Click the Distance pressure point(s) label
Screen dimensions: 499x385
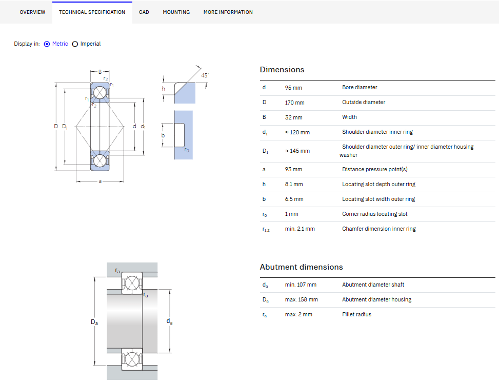375,169
